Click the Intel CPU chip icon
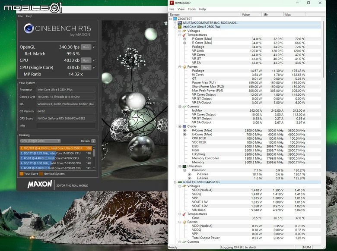 pos(179,27)
